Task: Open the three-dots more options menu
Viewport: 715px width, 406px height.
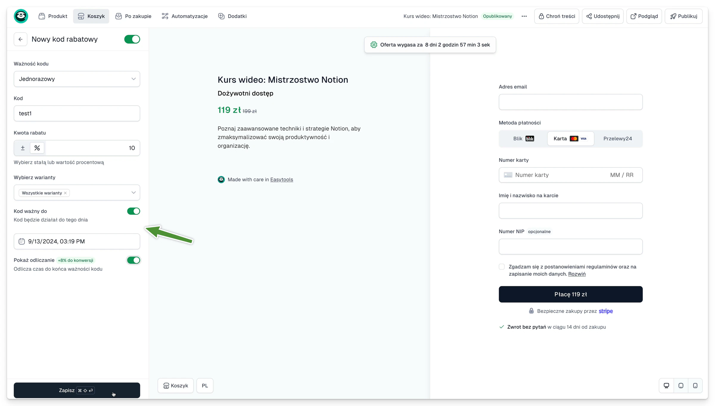Action: (524, 16)
